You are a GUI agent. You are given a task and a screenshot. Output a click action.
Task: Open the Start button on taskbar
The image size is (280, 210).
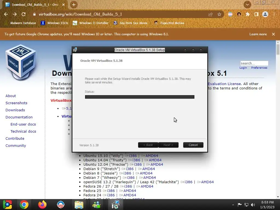[7, 205]
